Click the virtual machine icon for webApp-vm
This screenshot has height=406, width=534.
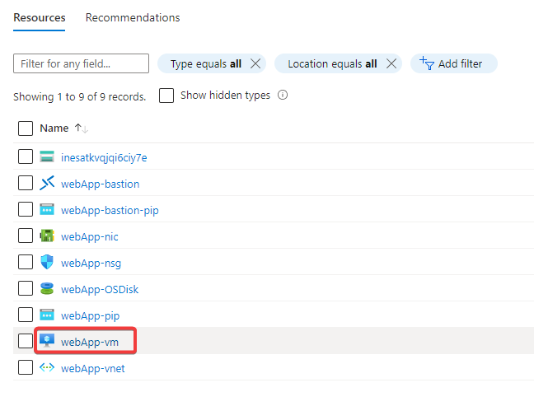(x=47, y=342)
